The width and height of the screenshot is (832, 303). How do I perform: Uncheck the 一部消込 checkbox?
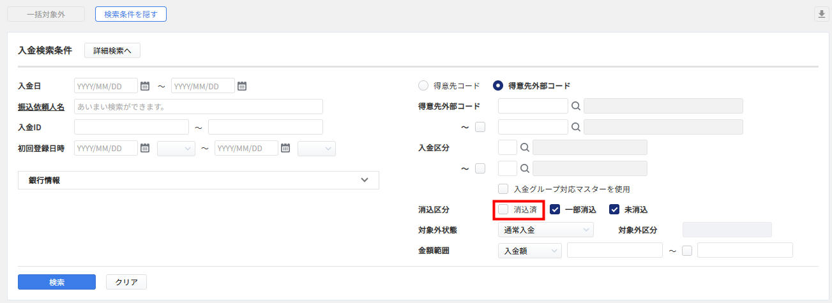[x=555, y=209]
